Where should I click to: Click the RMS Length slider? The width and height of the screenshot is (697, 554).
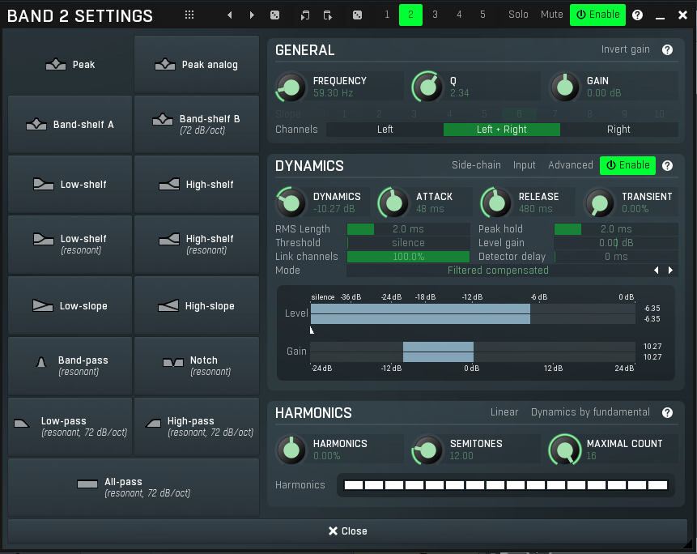[x=408, y=229]
